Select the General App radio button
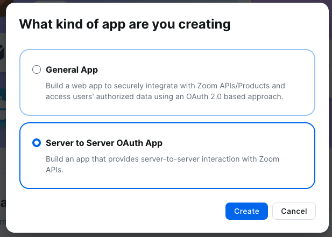The width and height of the screenshot is (332, 237). pos(37,69)
